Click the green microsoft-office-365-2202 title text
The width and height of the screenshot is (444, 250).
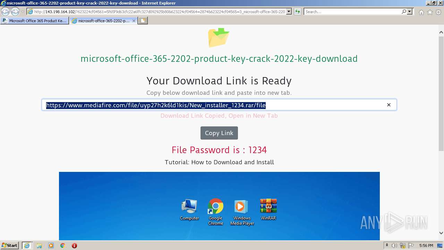tap(219, 59)
